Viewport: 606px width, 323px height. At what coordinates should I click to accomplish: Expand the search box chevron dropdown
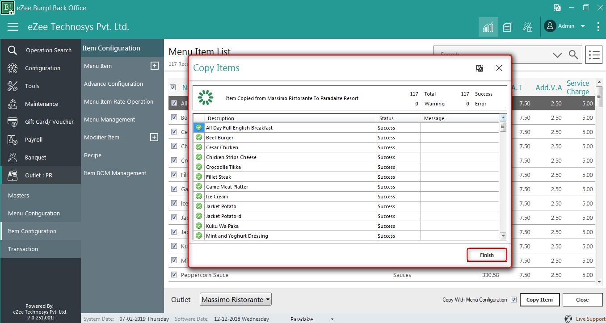[x=557, y=55]
